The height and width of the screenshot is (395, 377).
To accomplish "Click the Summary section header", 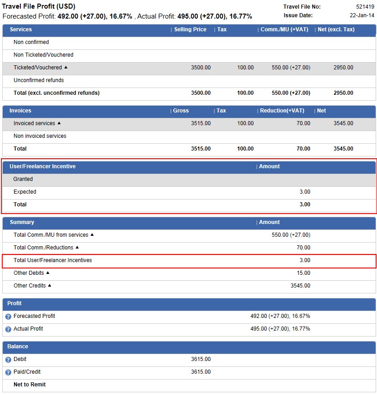I will pyautogui.click(x=22, y=222).
